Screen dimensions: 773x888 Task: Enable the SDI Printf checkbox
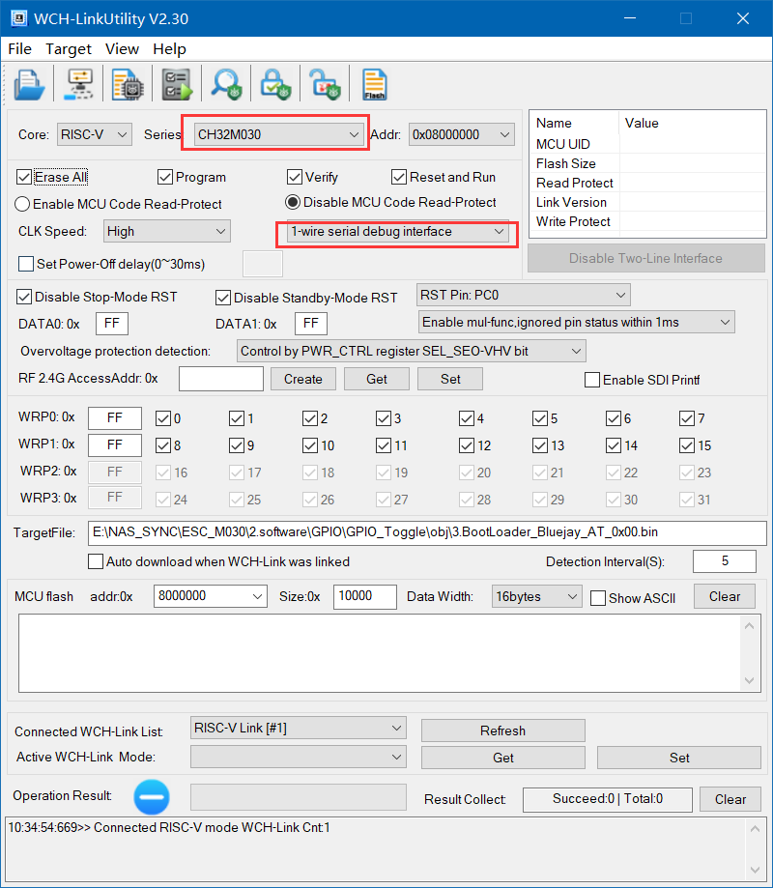click(592, 380)
